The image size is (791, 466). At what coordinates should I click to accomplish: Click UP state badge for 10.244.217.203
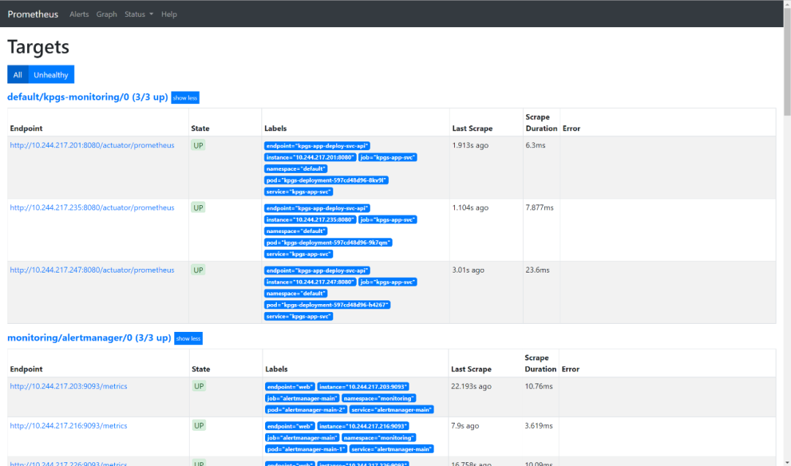[198, 386]
